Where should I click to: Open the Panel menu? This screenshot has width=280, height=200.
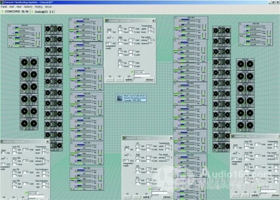[4, 7]
